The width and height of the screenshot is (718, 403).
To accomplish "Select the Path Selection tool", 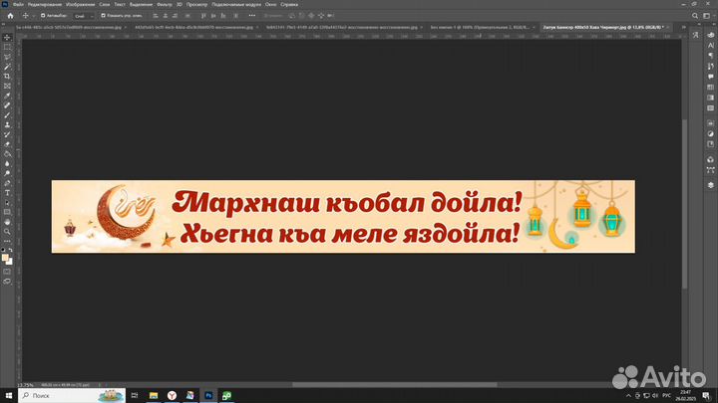I will tap(7, 202).
